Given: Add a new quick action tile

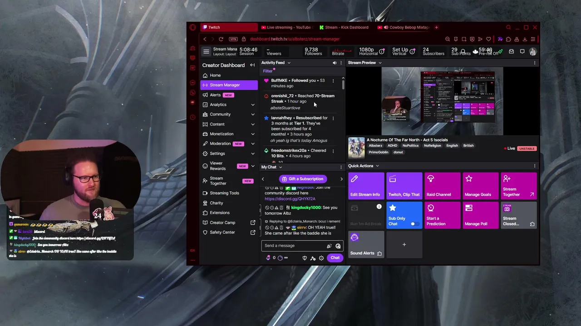Looking at the screenshot, I should click(404, 244).
